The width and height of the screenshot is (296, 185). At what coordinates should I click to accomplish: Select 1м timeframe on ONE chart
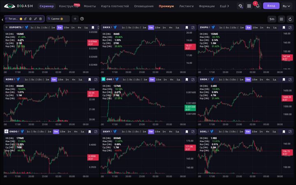tap(146, 80)
